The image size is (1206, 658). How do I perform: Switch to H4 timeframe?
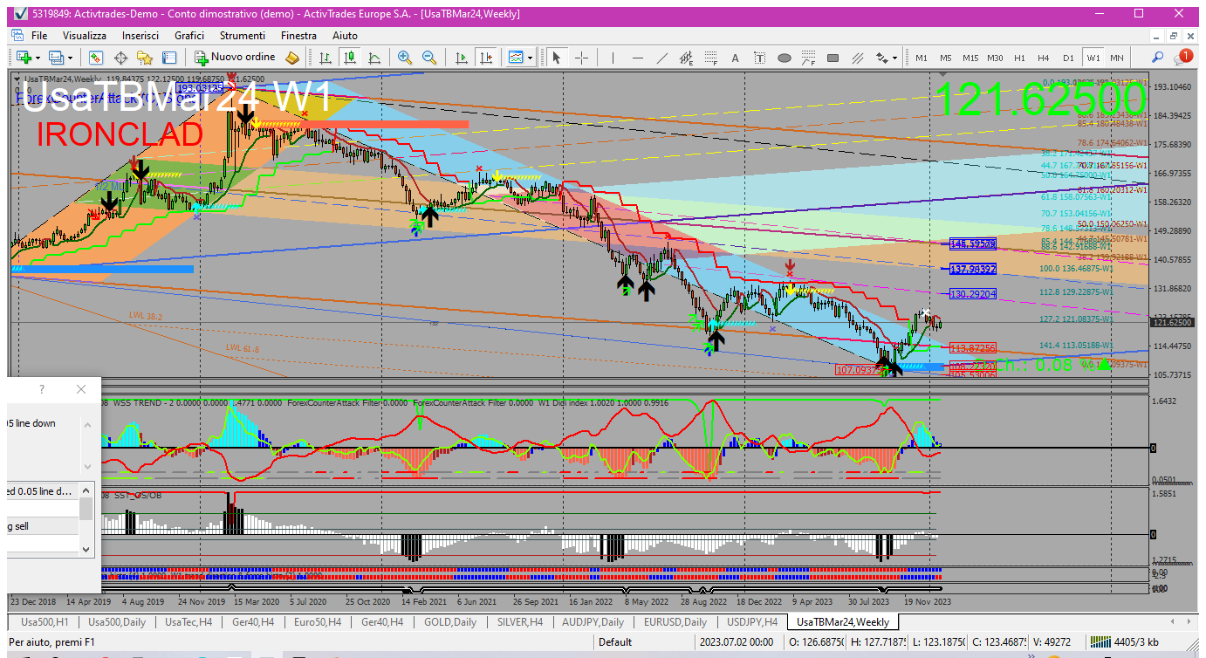[x=1044, y=58]
